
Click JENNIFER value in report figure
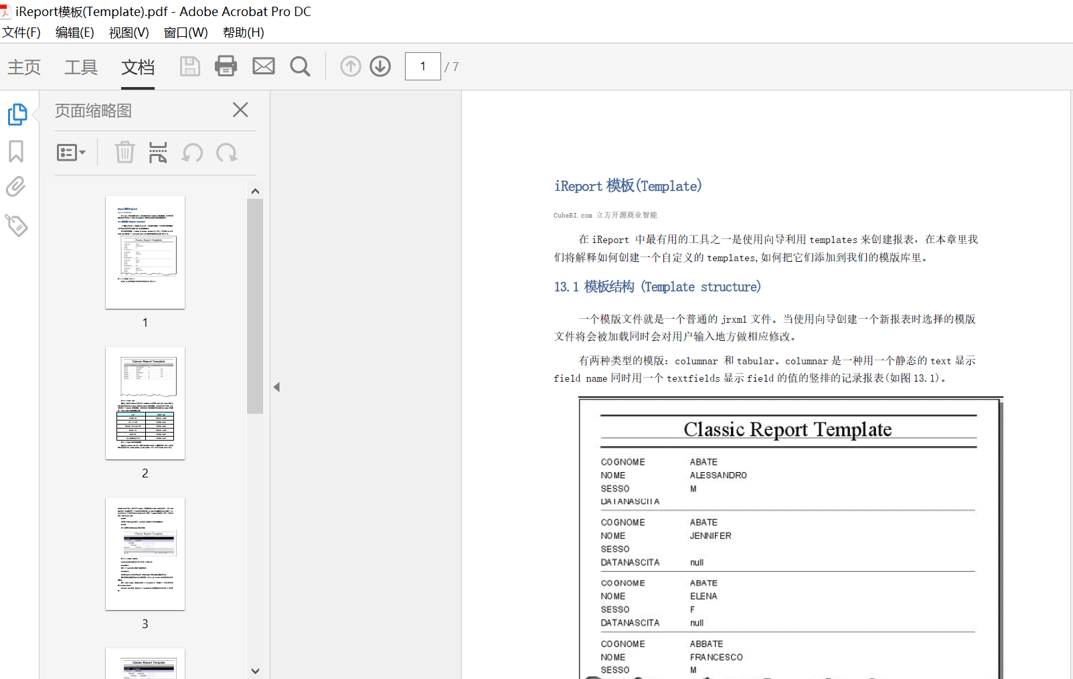[711, 536]
